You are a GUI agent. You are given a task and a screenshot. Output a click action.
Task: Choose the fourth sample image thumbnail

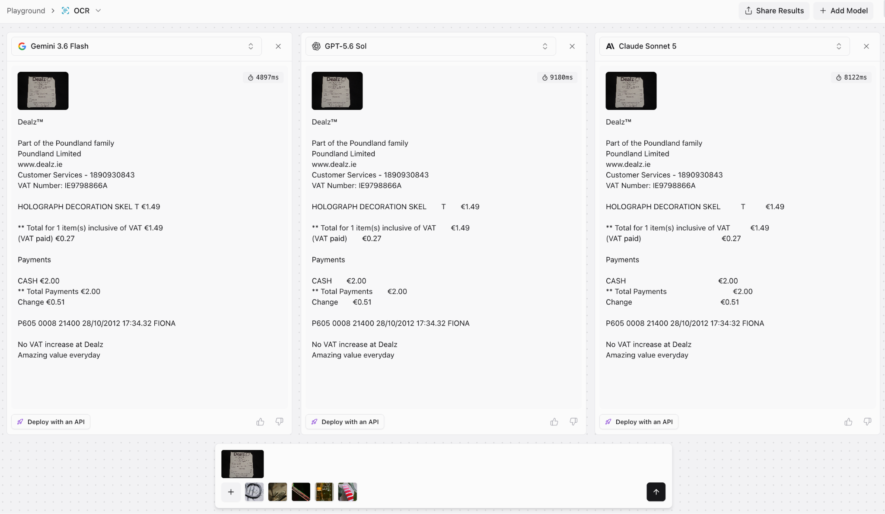tap(324, 492)
